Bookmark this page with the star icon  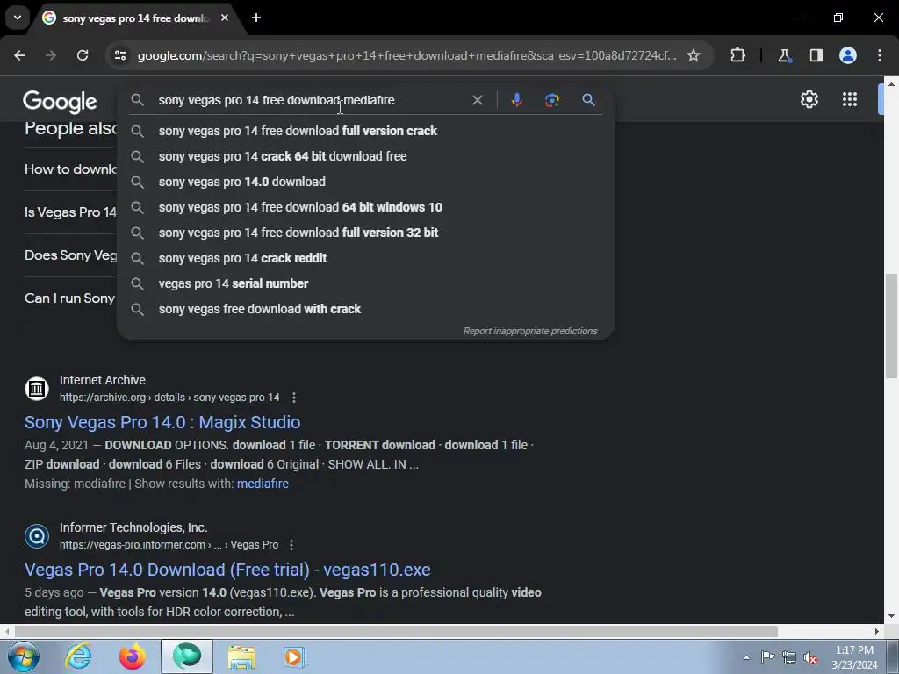click(694, 55)
